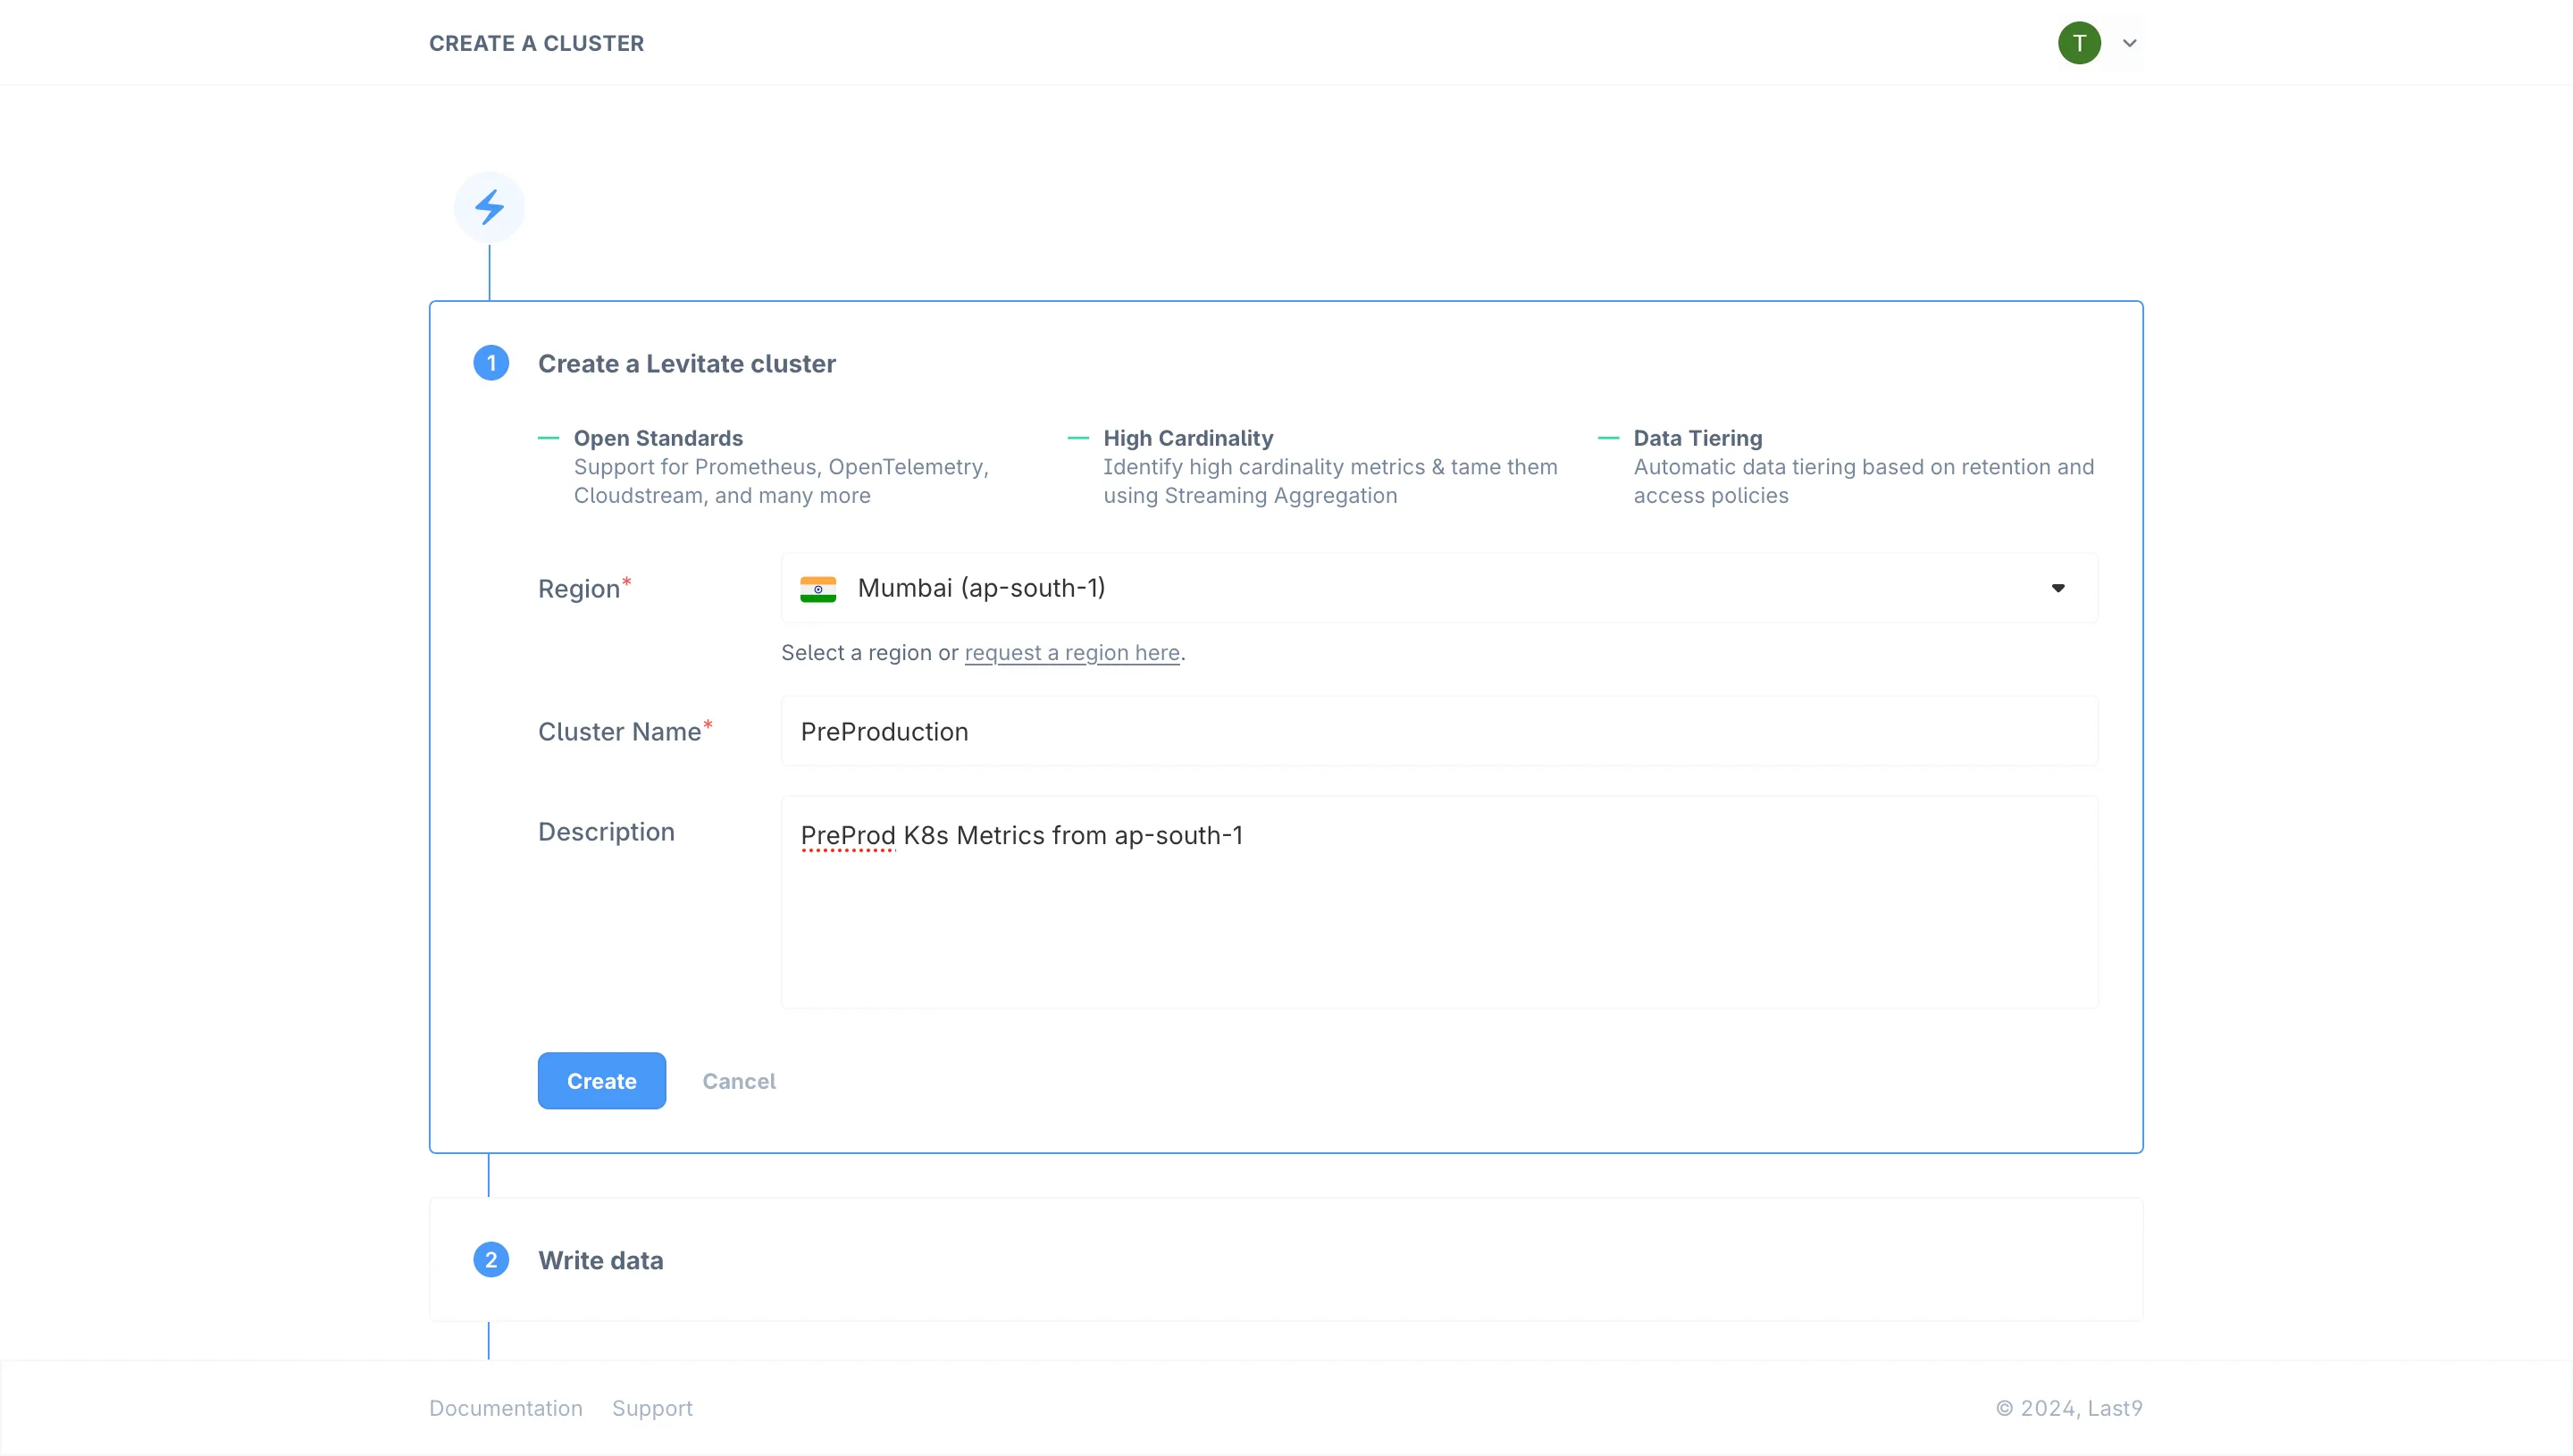Click the green T user avatar
Viewport: 2573px width, 1456px height.
pos(2078,43)
